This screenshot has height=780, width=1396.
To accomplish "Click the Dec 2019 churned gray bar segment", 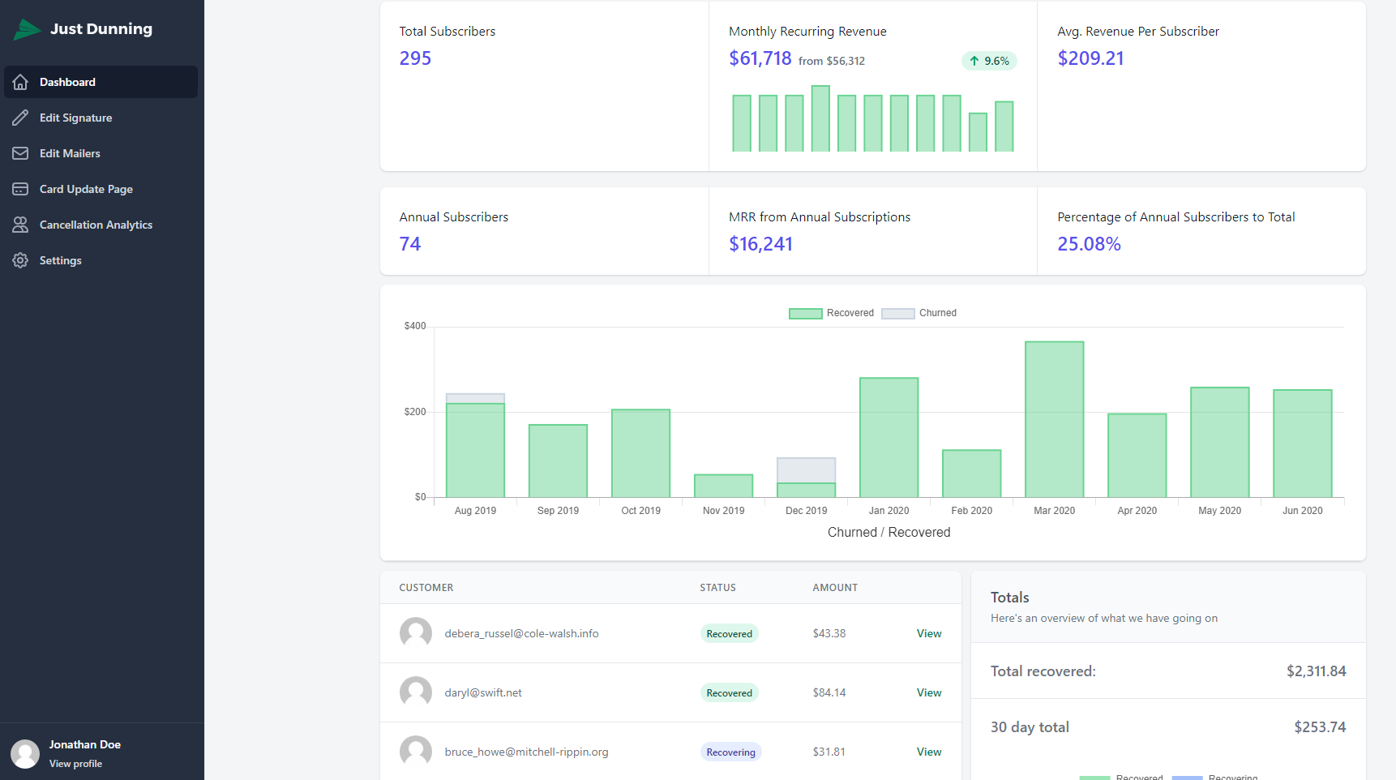I will (x=806, y=470).
